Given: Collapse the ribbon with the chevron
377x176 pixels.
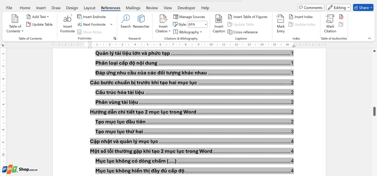Looking at the screenshot, I should [370, 39].
